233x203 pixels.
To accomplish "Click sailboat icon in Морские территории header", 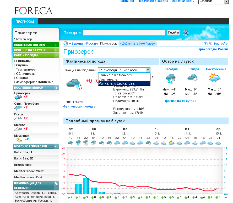I will point(56,147).
